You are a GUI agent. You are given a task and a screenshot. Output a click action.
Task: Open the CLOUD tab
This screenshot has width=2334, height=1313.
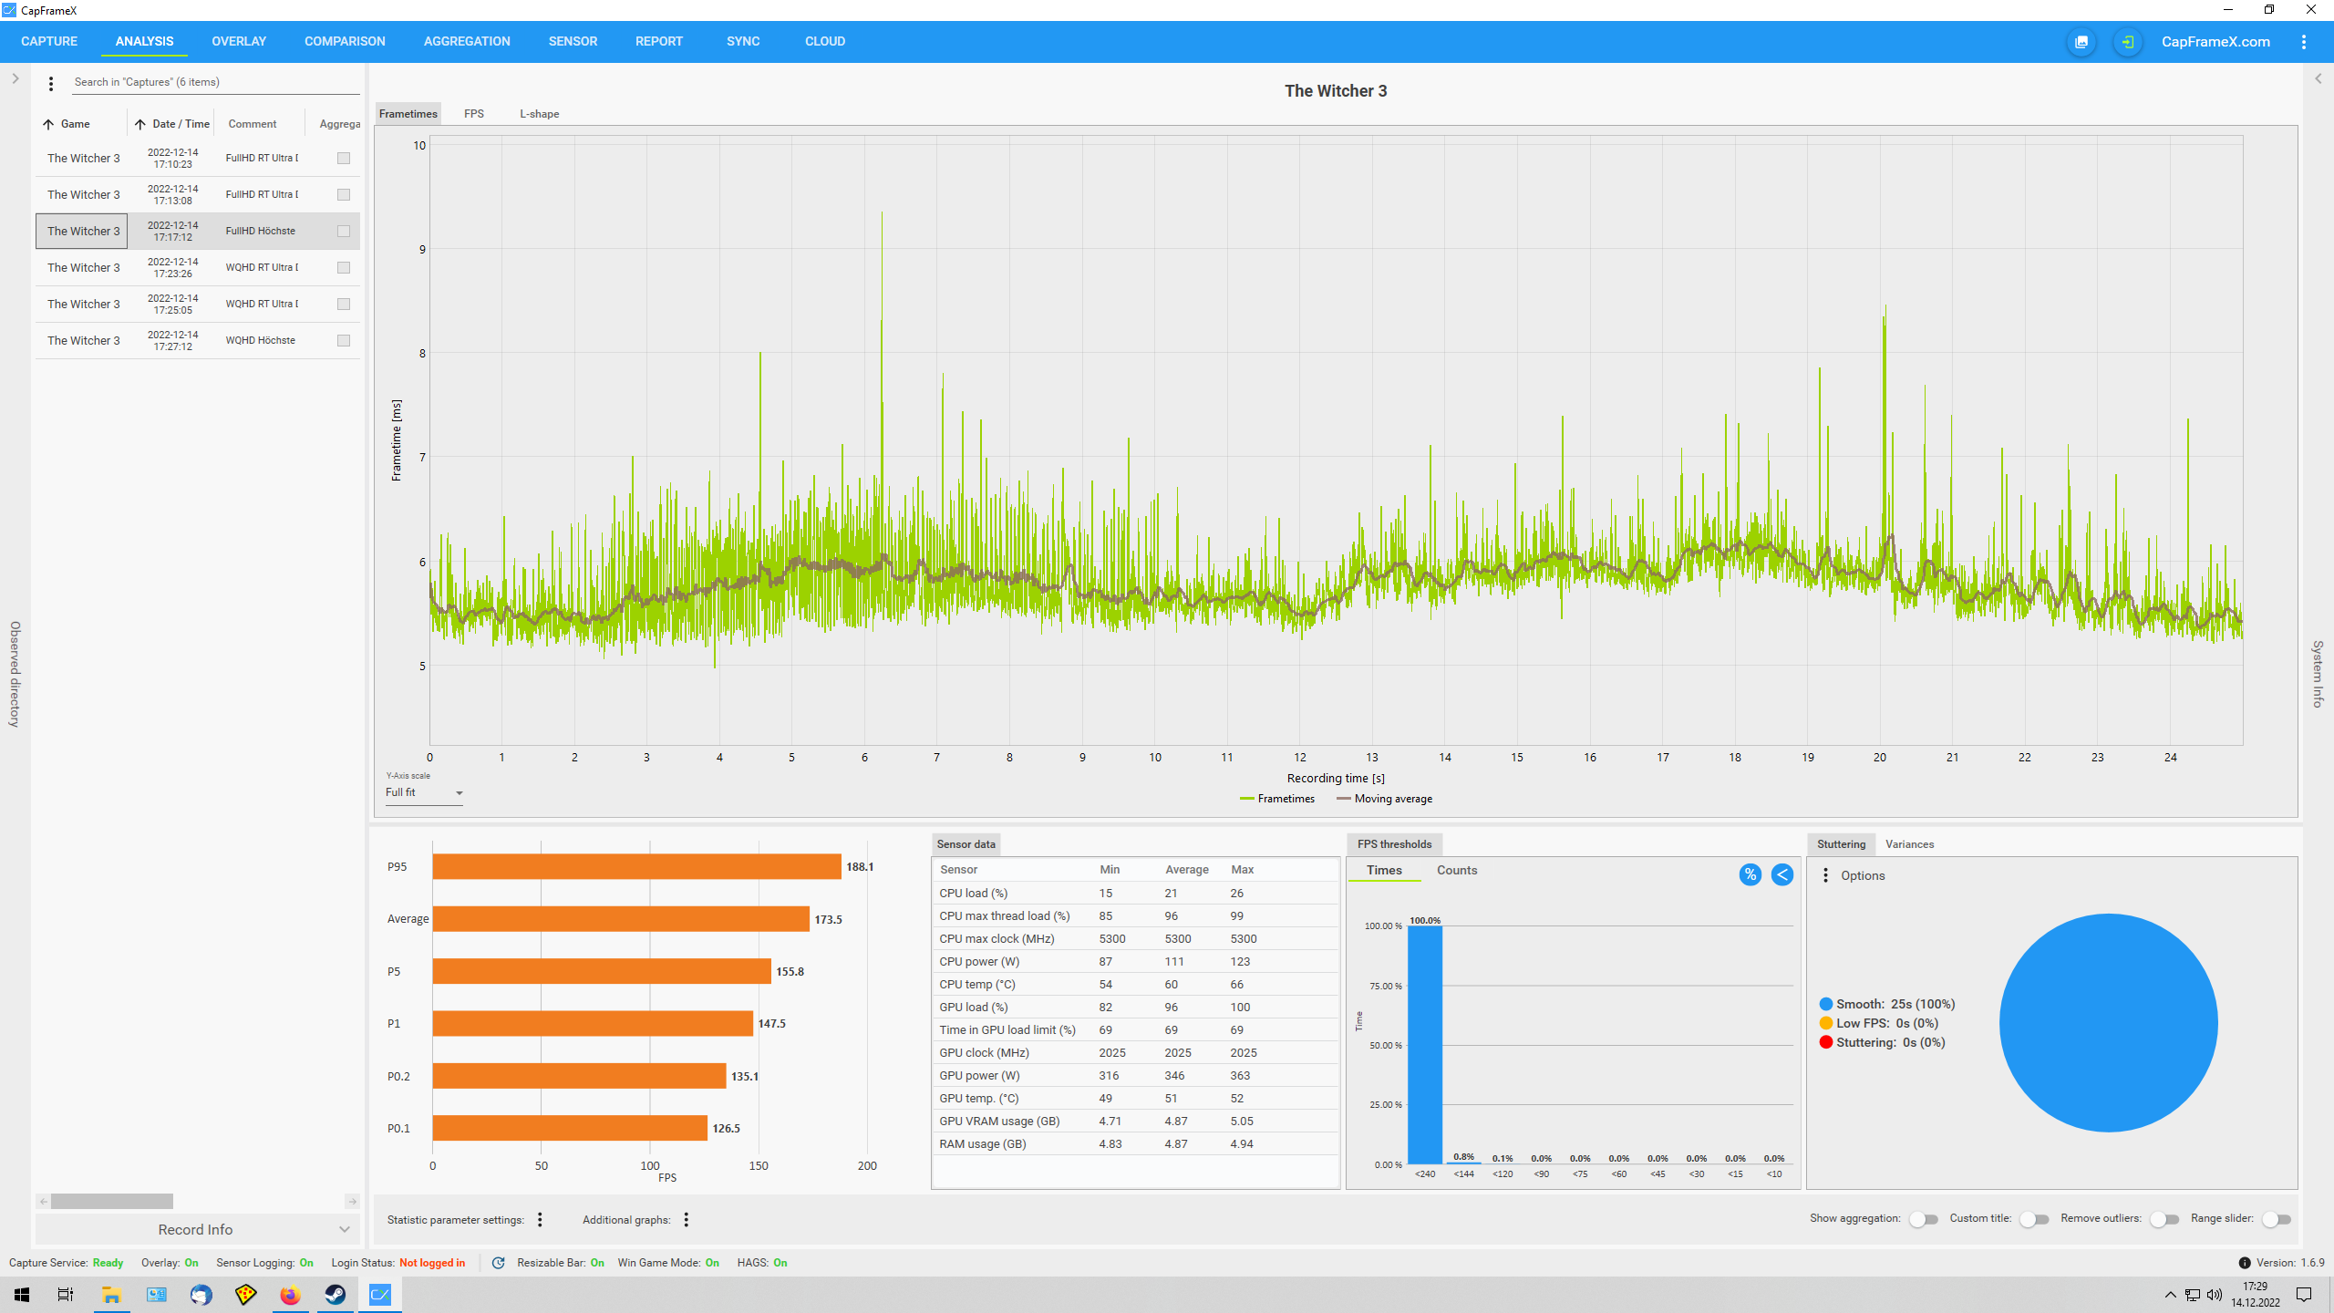[x=825, y=42]
